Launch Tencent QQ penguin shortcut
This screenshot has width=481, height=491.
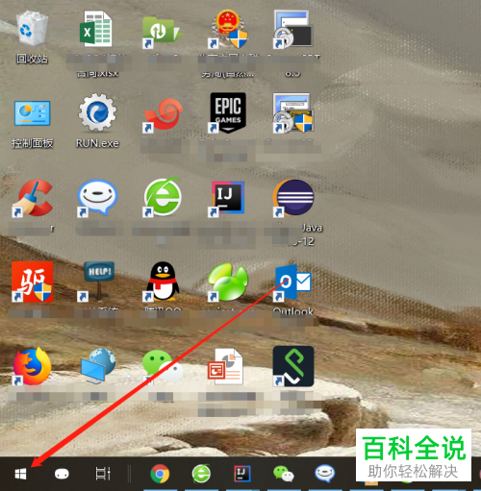[163, 282]
